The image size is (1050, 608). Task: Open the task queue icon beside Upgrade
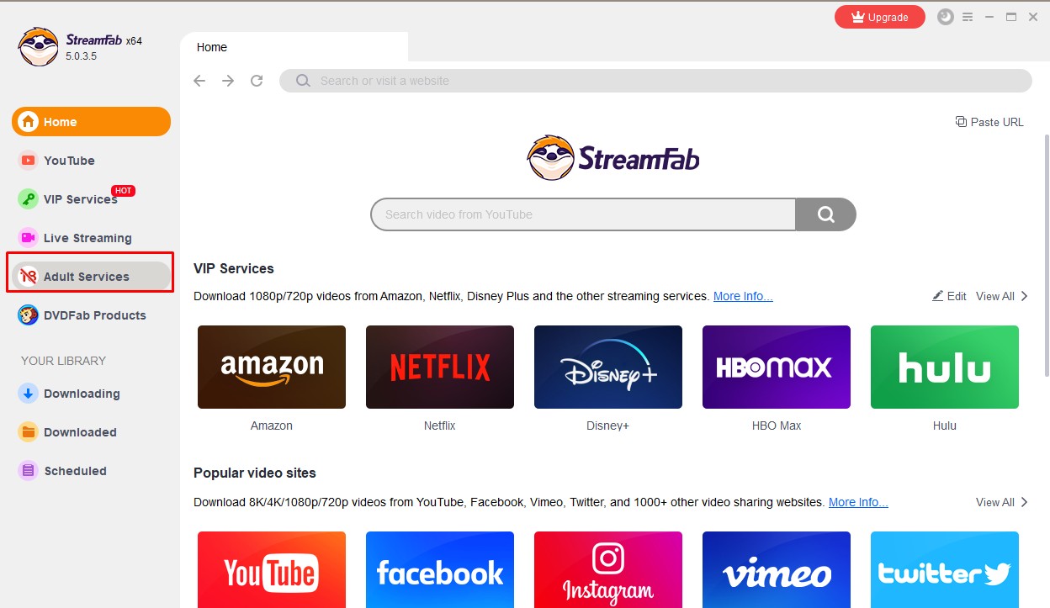click(946, 17)
